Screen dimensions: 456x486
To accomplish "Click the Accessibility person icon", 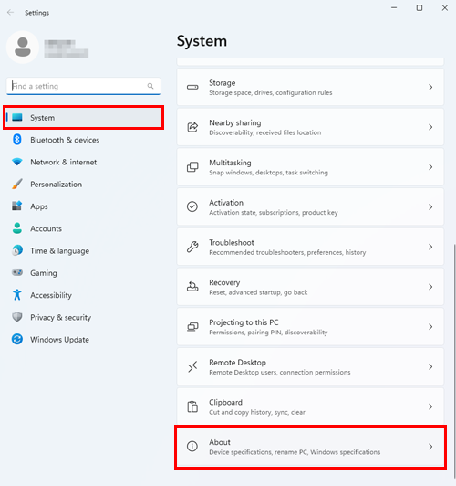I will pos(17,295).
